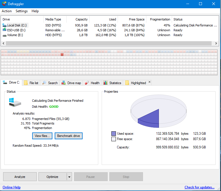Select the Volume (E:) row label
Image resolution: width=221 pixels, height=191 pixels.
click(x=15, y=35)
